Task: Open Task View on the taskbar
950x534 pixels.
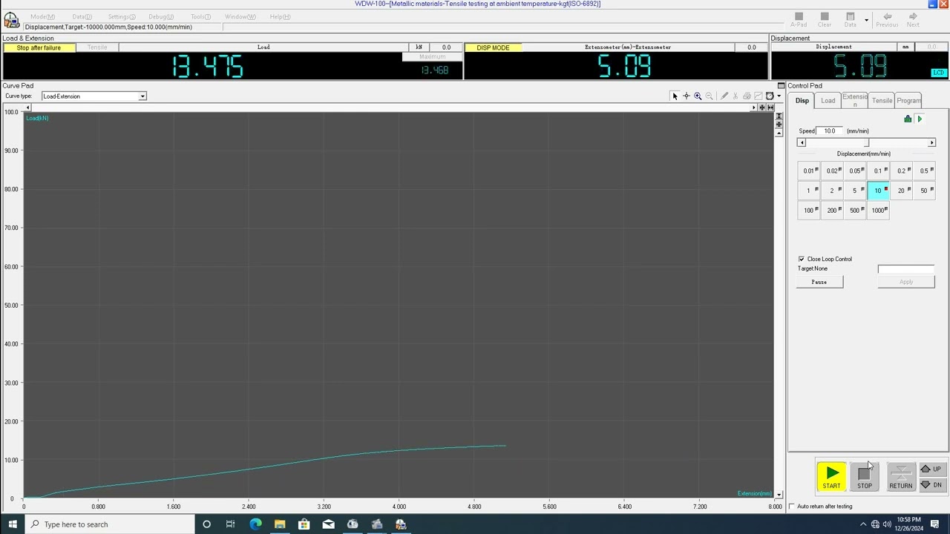Action: pyautogui.click(x=231, y=524)
